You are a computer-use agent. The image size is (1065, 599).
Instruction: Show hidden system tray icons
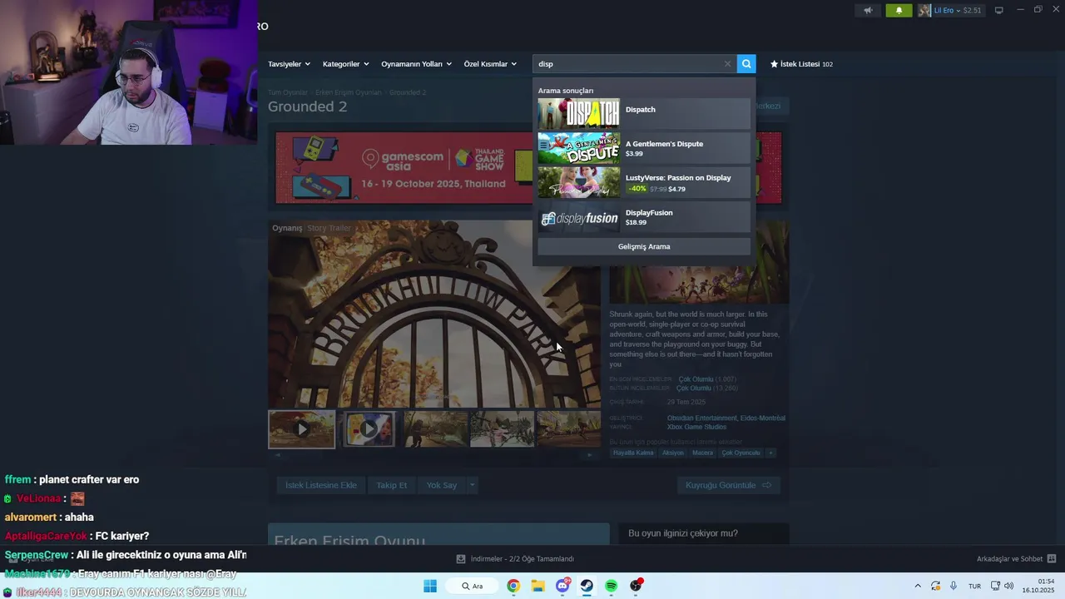918,587
